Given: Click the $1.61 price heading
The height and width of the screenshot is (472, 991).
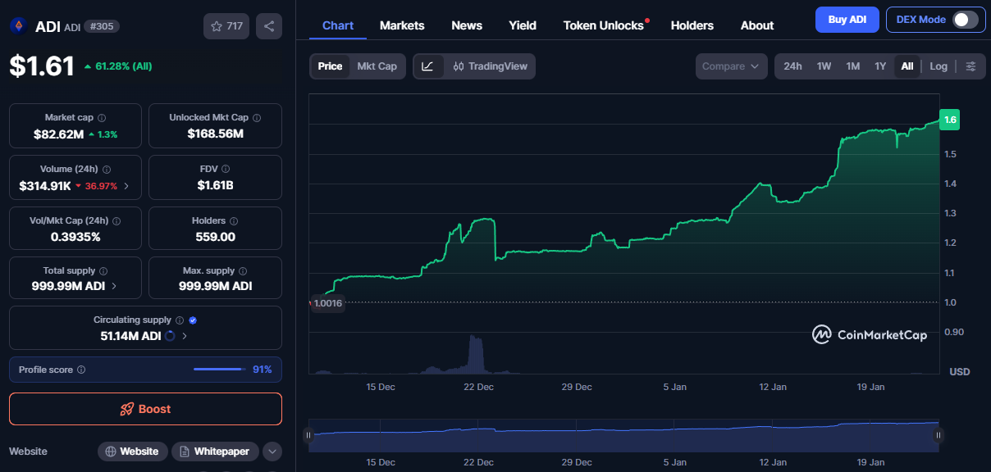Looking at the screenshot, I should coord(42,66).
